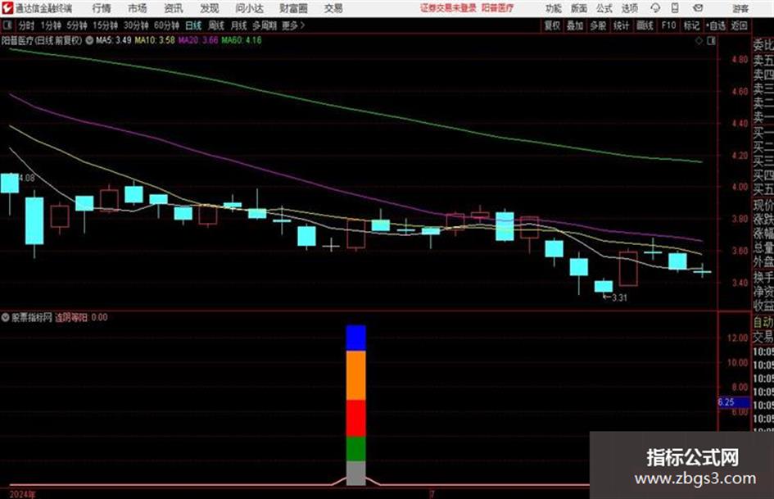The height and width of the screenshot is (499, 774).
Task: Open the 发现 menu
Action: click(210, 8)
